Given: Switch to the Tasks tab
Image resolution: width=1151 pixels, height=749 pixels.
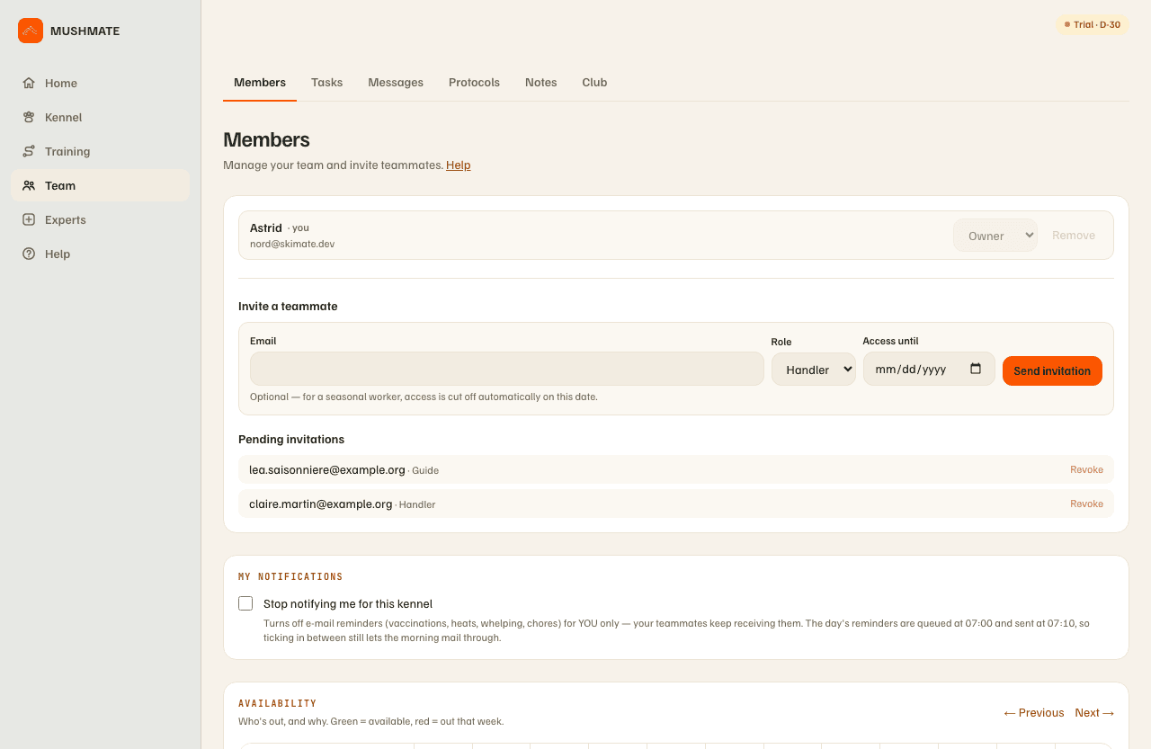Looking at the screenshot, I should pyautogui.click(x=326, y=82).
